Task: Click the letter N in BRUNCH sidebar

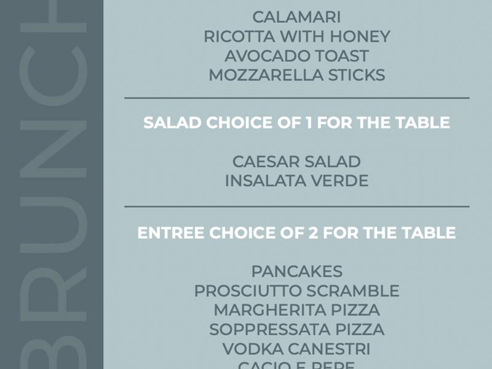Action: 53,149
